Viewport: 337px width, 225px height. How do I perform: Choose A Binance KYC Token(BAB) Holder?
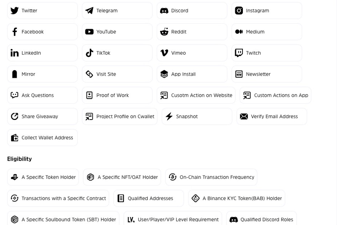[x=237, y=198]
